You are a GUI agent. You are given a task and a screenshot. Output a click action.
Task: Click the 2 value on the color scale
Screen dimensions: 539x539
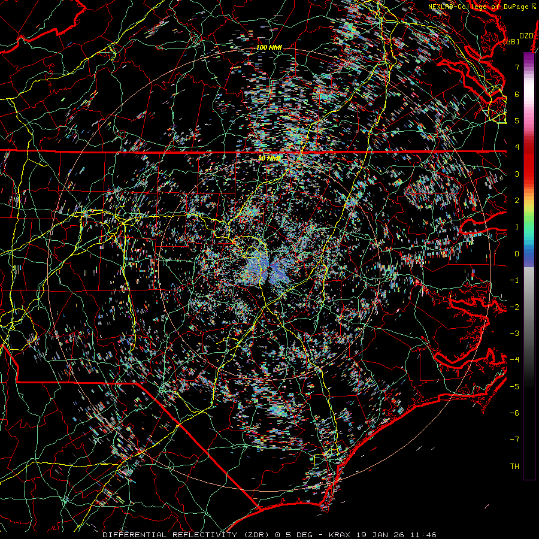(517, 201)
